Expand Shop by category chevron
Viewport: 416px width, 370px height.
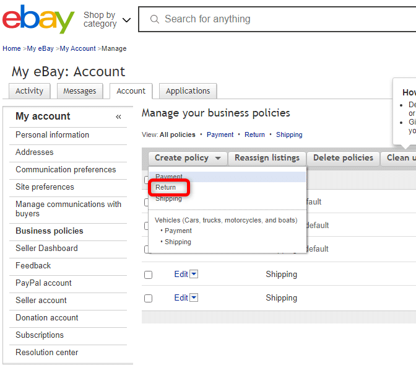[126, 20]
